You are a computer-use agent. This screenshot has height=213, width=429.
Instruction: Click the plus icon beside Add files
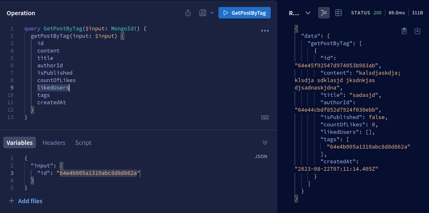click(x=12, y=201)
